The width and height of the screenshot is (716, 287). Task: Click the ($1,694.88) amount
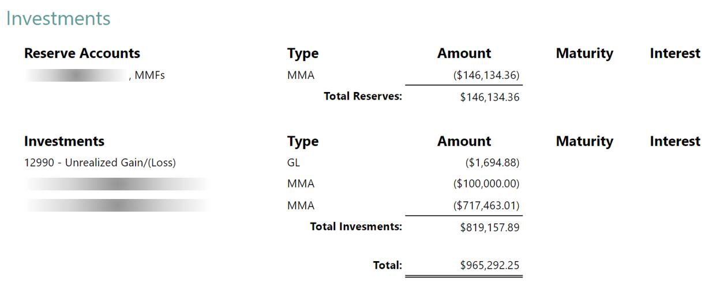493,163
